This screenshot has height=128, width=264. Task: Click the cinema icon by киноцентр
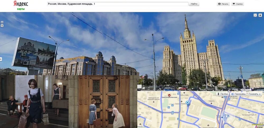pos(154,102)
